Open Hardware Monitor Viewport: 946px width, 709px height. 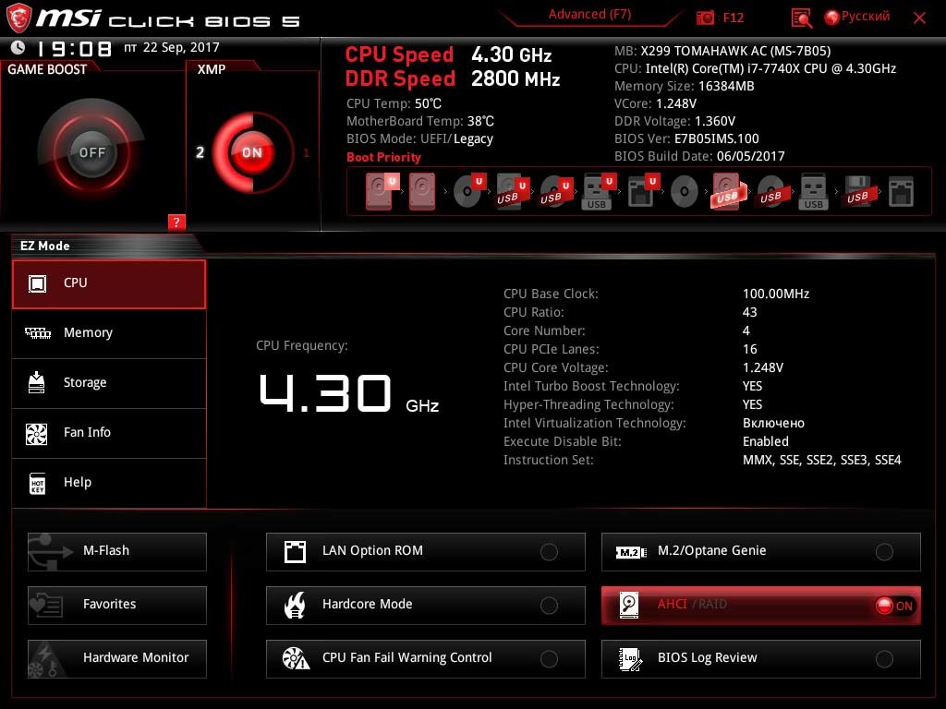point(117,658)
